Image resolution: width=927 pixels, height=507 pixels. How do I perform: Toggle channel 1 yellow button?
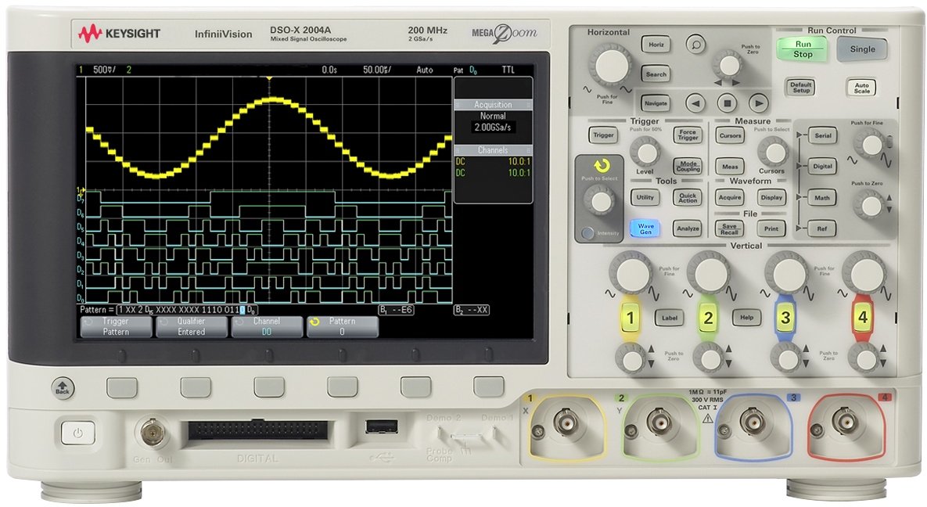(x=630, y=317)
